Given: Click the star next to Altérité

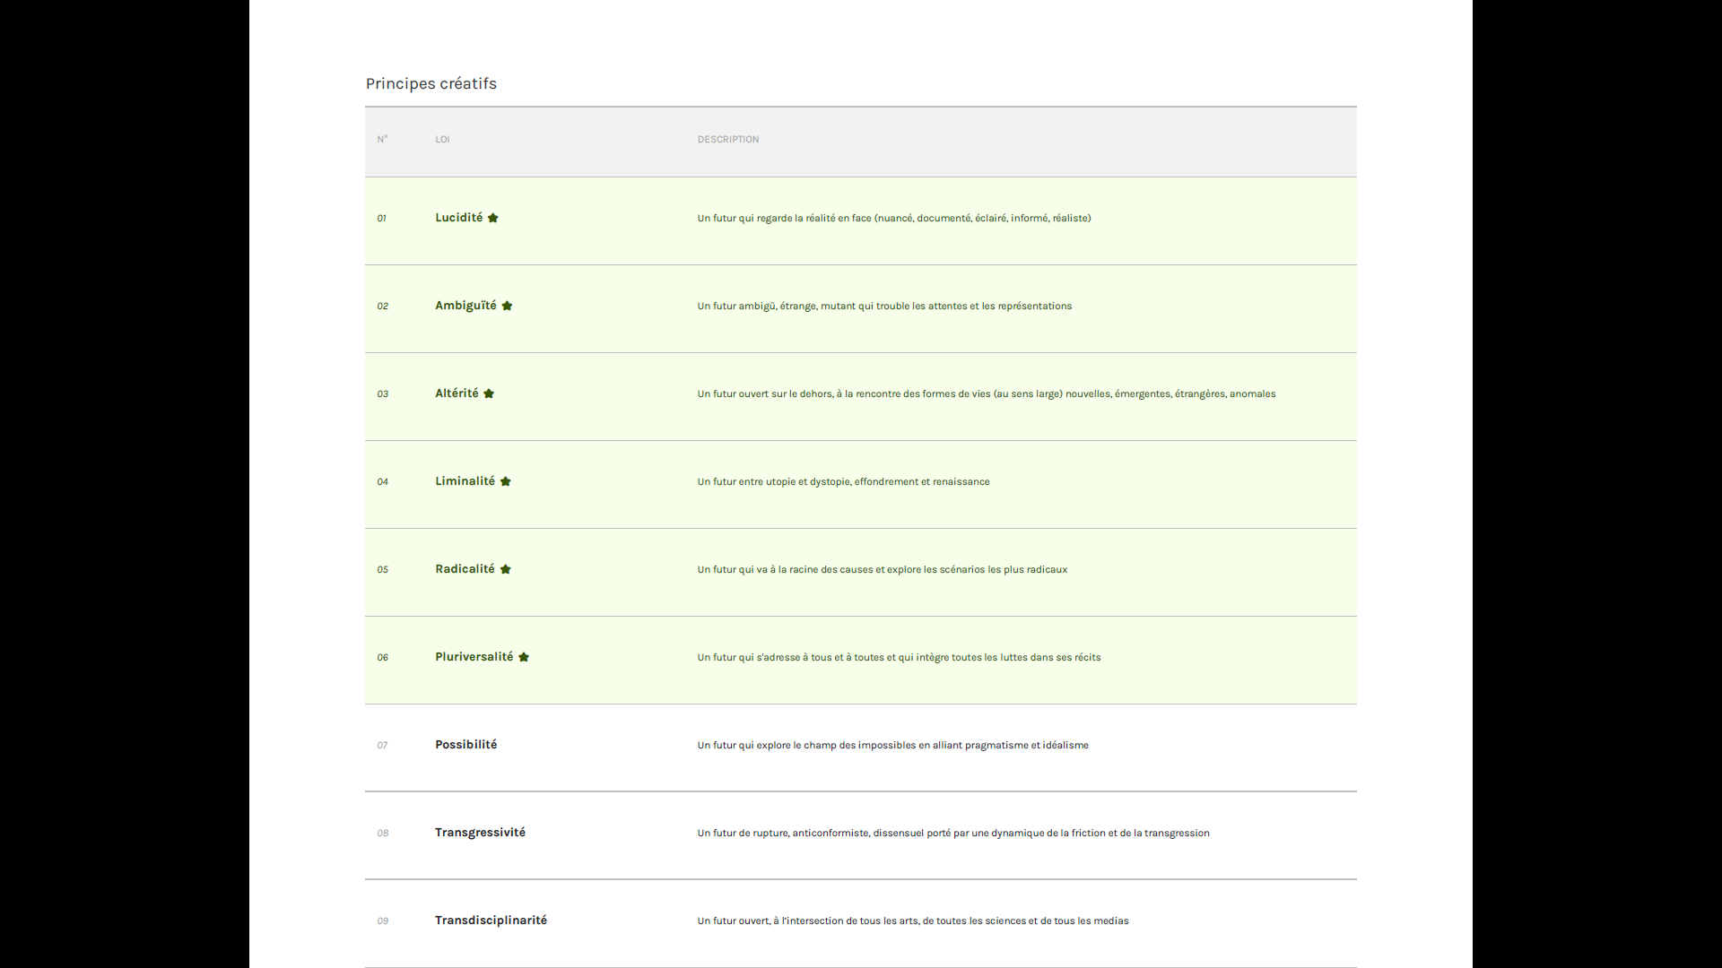Looking at the screenshot, I should [489, 393].
